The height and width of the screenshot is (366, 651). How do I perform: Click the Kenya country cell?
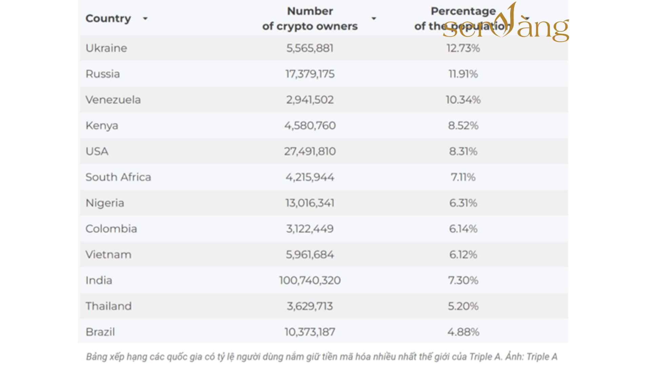(102, 126)
